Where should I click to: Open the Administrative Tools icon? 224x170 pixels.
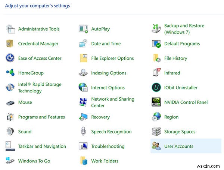(10, 29)
